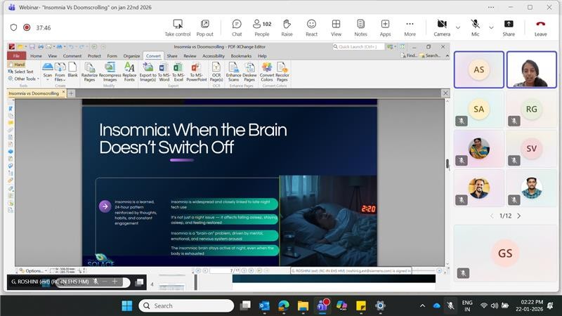Open the More options menu

[x=410, y=27]
